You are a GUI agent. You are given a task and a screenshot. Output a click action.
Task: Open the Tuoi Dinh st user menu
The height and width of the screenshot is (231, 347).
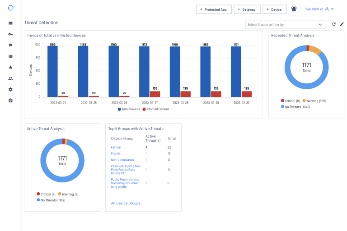tap(319, 9)
